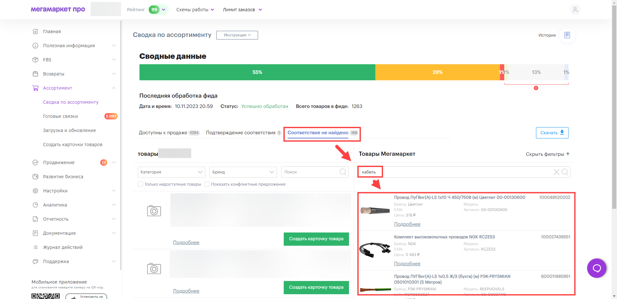The image size is (617, 299).
Task: Click the Ассортимент cart icon
Action: pyautogui.click(x=35, y=88)
